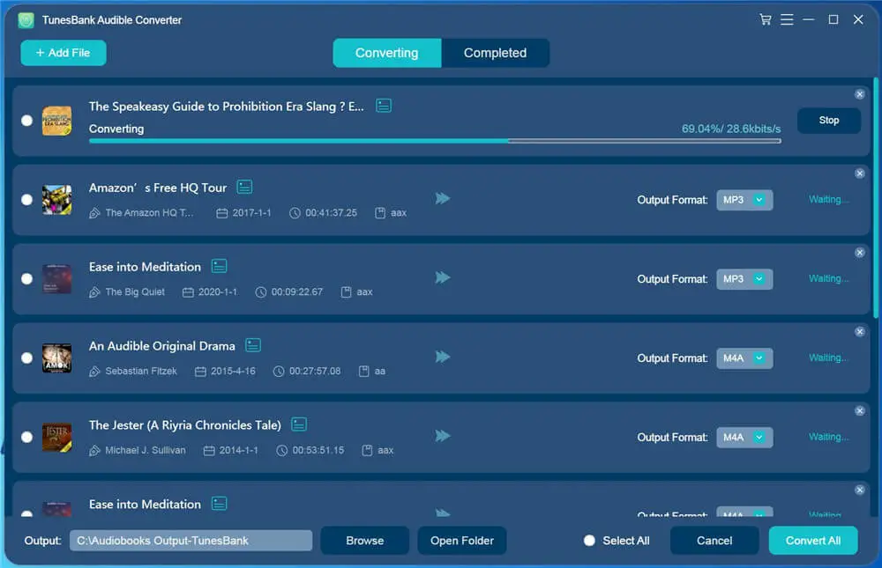Remove The Jester from the list

click(x=859, y=411)
